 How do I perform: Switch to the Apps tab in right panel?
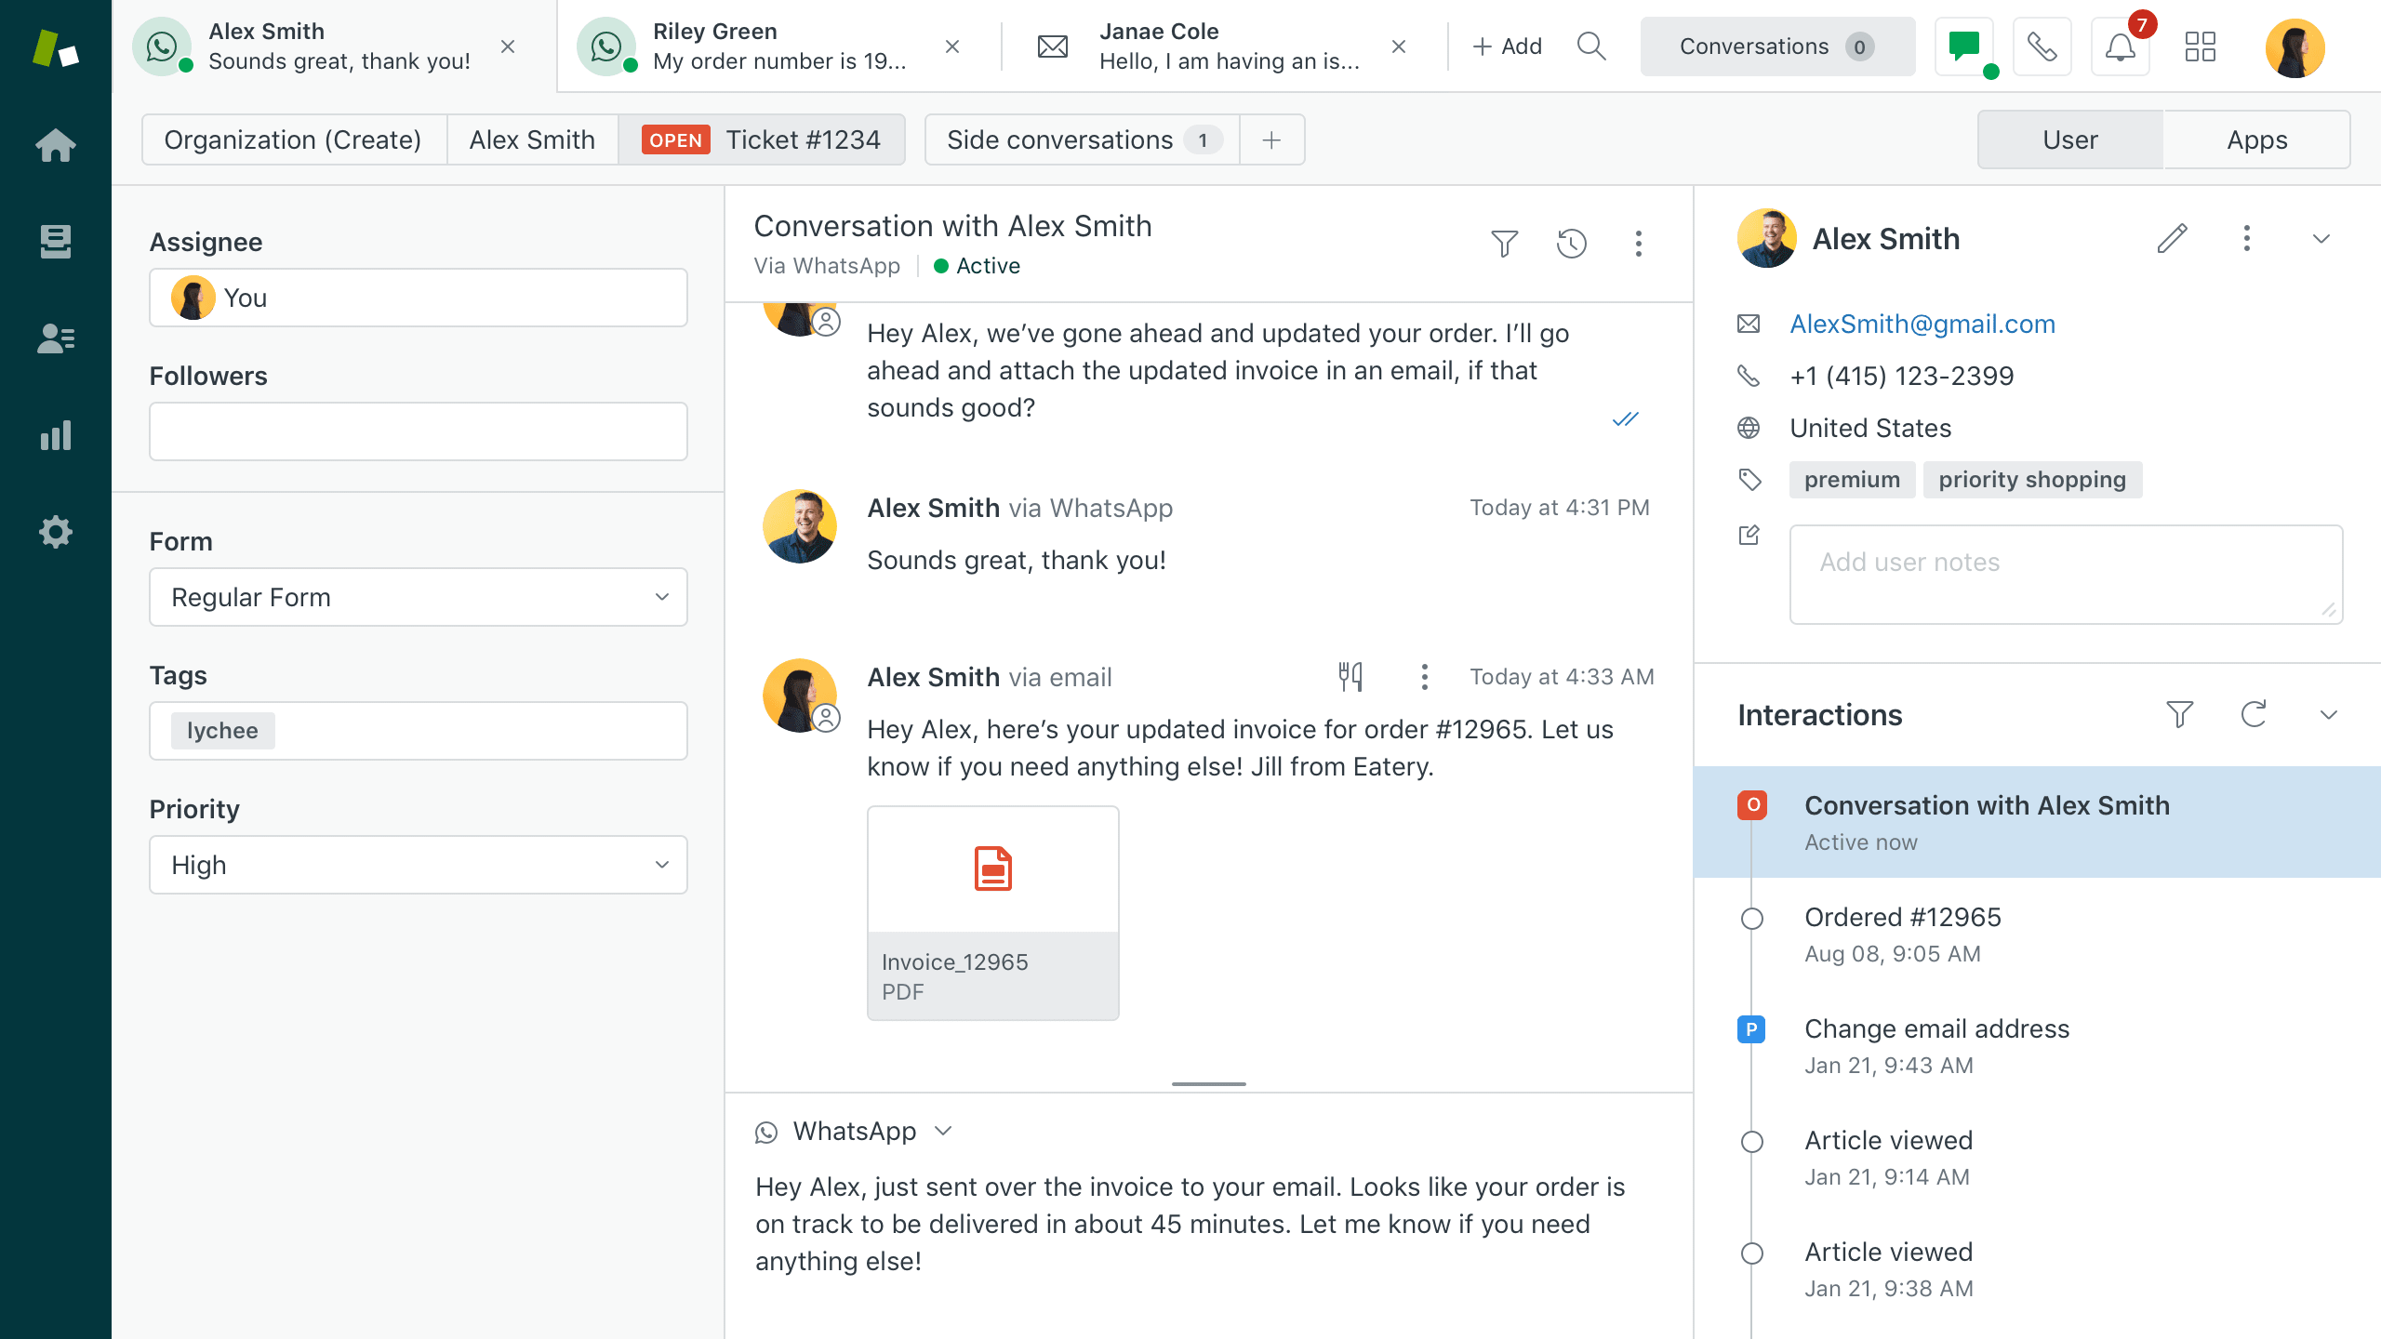(2256, 139)
